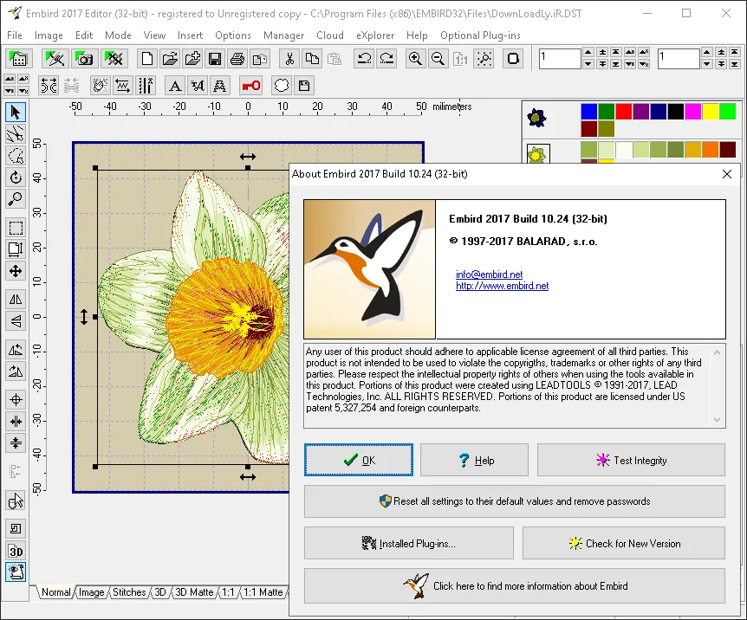Image resolution: width=747 pixels, height=620 pixels.
Task: Select the rotate tool in left toolbar
Action: (16, 178)
